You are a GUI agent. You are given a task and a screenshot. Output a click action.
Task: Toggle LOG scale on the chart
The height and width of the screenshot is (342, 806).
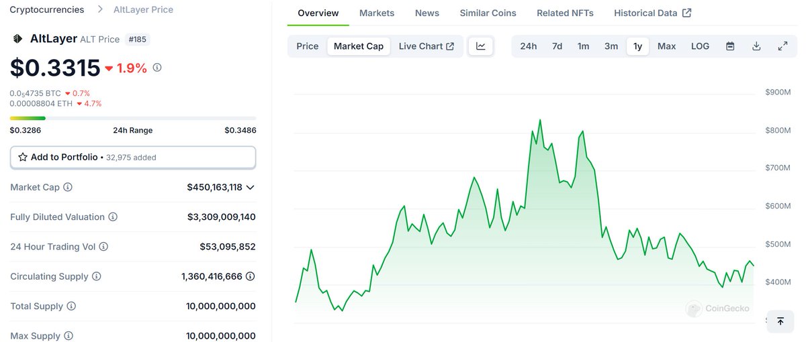pyautogui.click(x=700, y=46)
